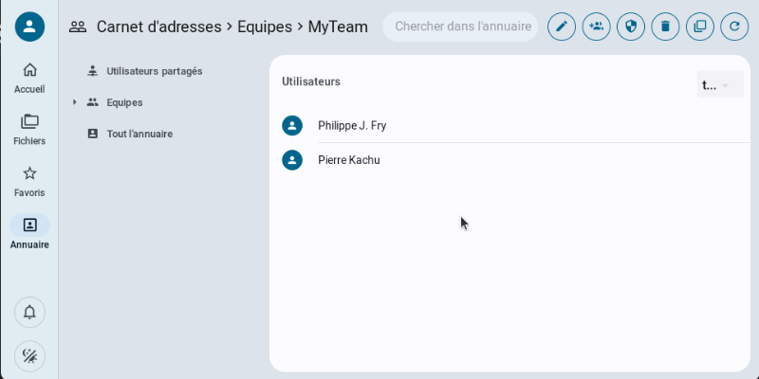Select the Annuaire sidebar item

[x=29, y=232]
